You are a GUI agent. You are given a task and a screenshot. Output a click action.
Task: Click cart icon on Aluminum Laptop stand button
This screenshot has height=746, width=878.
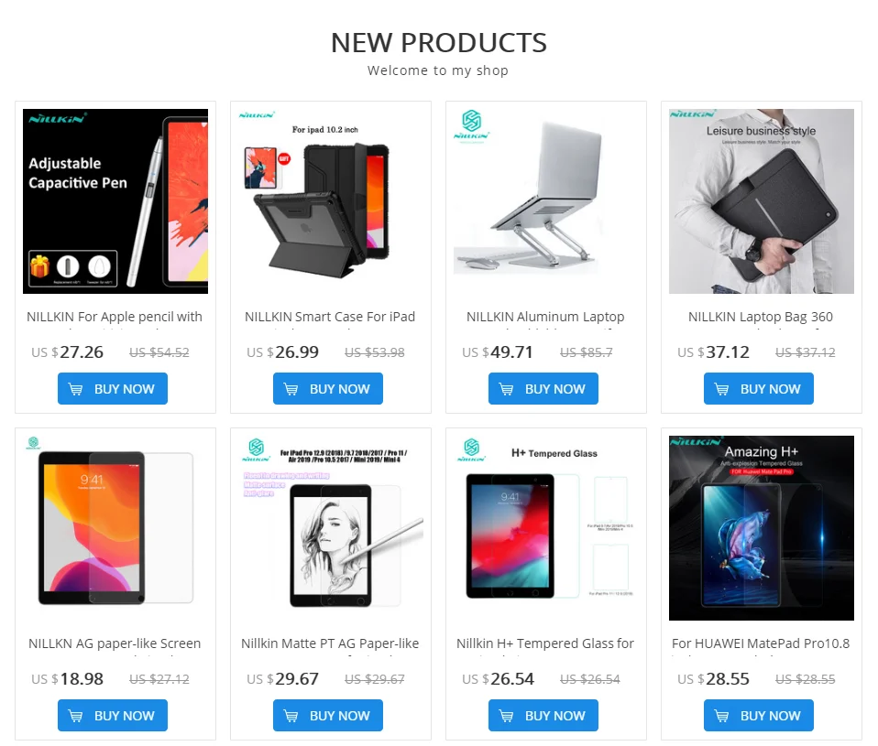pos(506,389)
